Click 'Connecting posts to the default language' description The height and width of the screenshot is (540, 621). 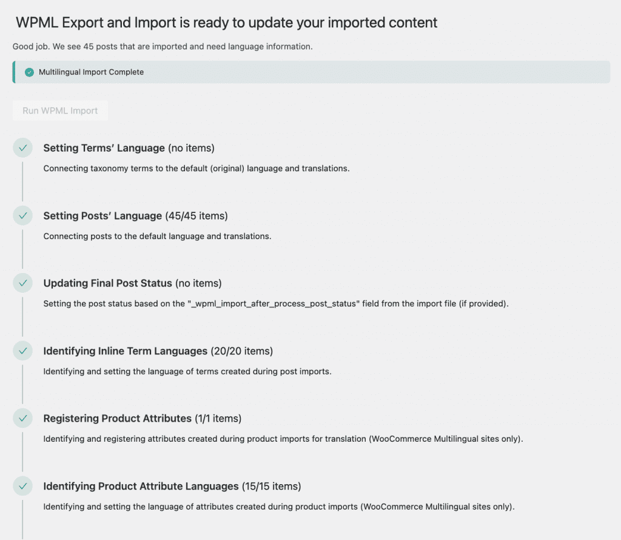(x=157, y=236)
